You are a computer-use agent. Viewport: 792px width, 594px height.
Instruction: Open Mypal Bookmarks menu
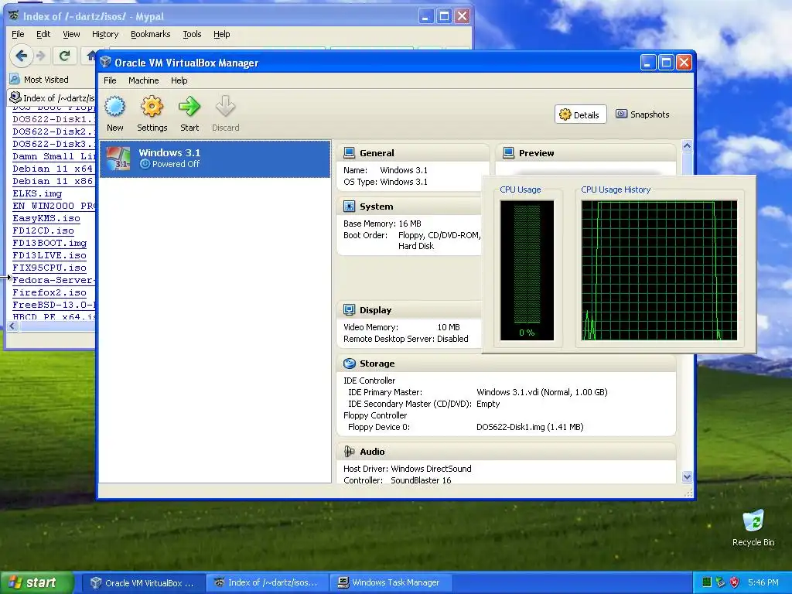pyautogui.click(x=151, y=34)
